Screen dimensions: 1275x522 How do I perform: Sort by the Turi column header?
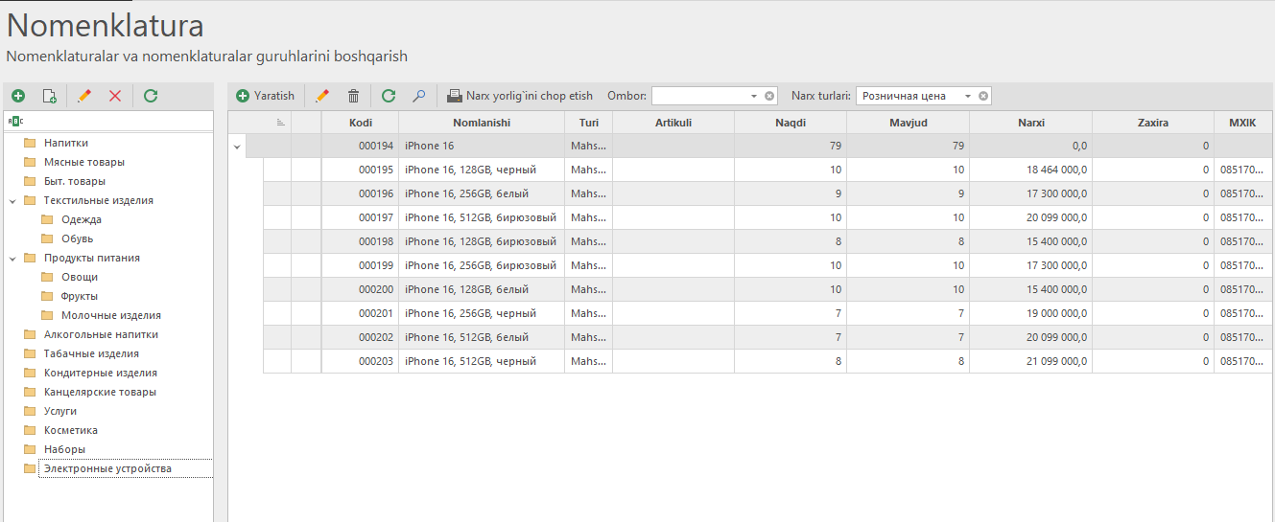[x=588, y=123]
